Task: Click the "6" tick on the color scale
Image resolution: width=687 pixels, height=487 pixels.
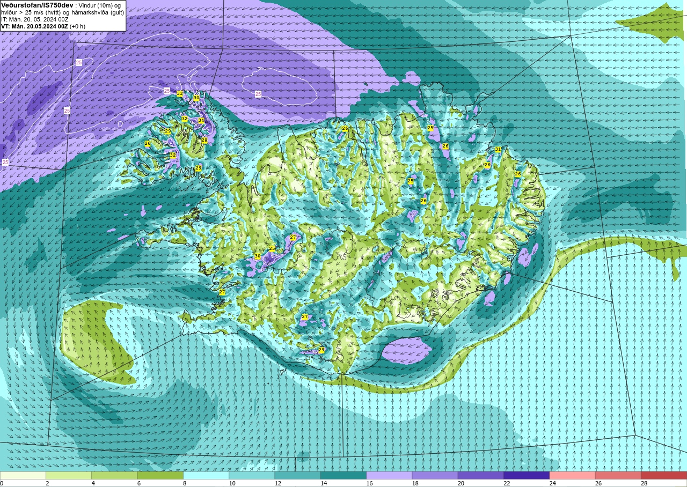Action: [138, 483]
